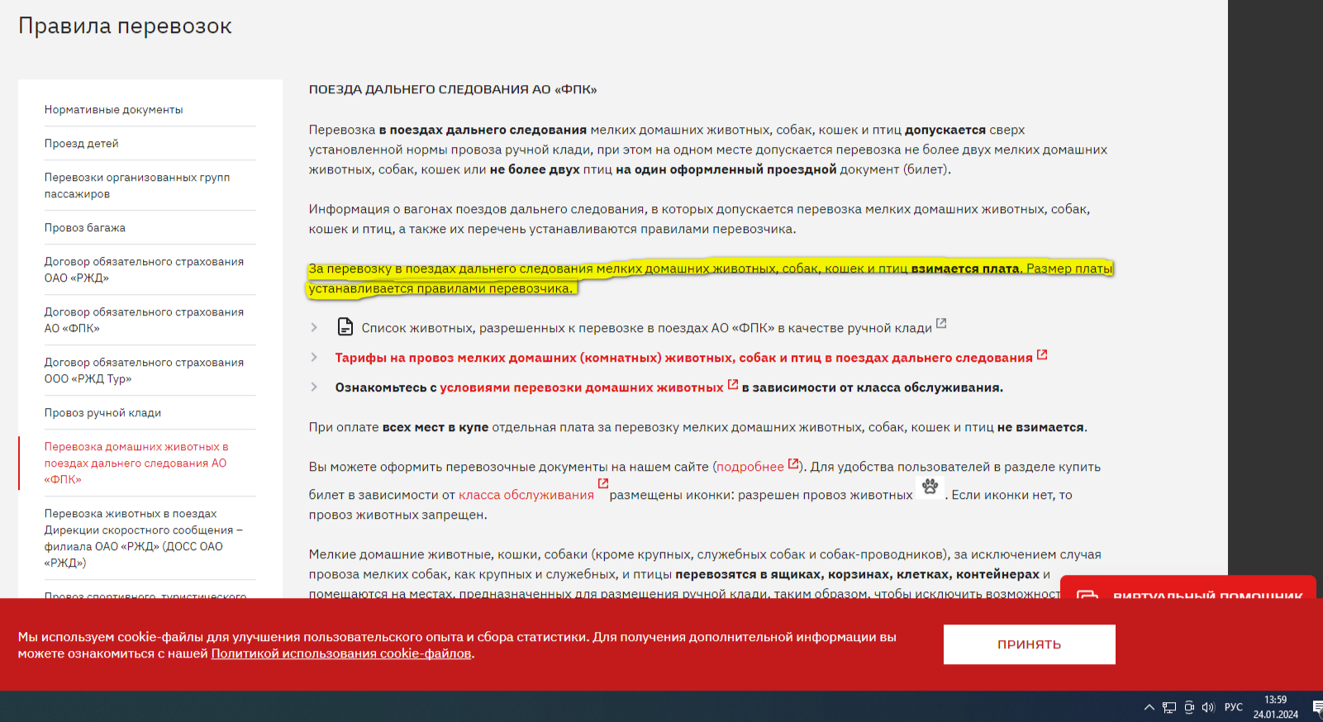Select 'Перевозка домашних животных в поездах дальнего следования' item
1323x722 pixels.
(x=136, y=463)
